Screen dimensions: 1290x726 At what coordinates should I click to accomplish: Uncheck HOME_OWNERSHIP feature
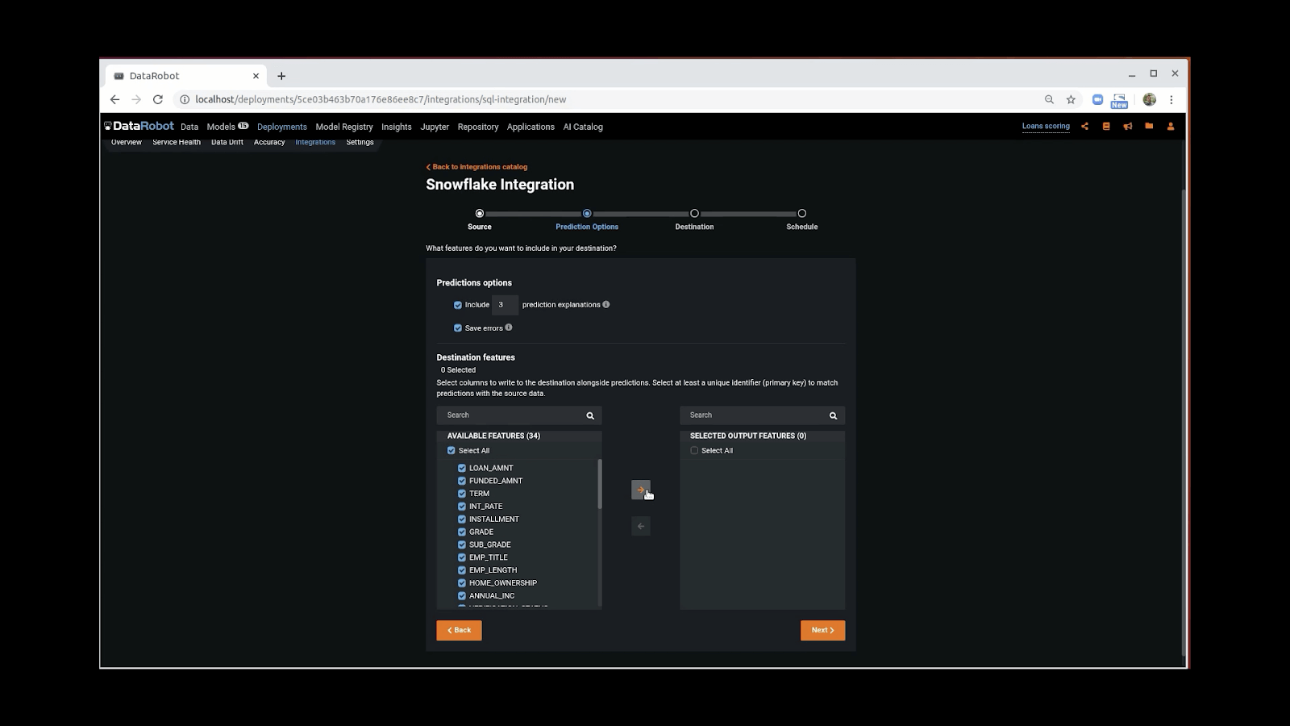[462, 583]
